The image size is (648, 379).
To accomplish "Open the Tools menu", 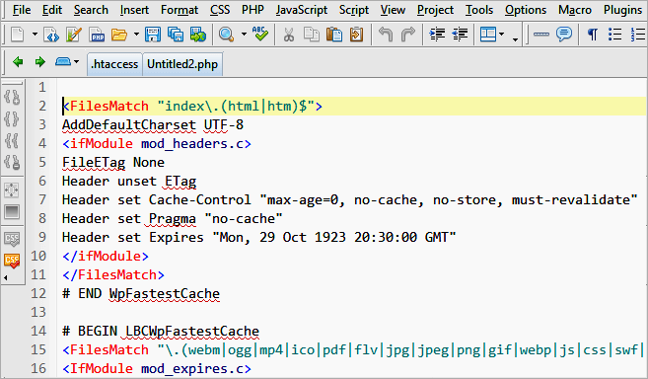I will pyautogui.click(x=479, y=10).
